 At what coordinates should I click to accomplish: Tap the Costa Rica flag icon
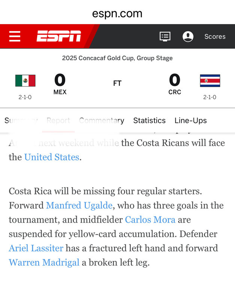click(210, 80)
